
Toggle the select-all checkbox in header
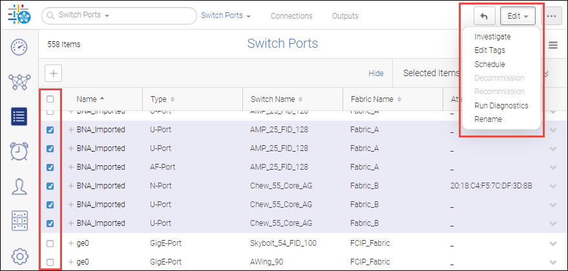[x=50, y=99]
